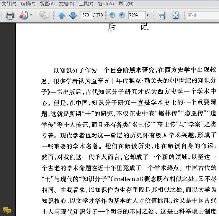The image size is (219, 216).
Task: Open the 编辑(E) menu
Action: pyautogui.click(x=28, y=4)
